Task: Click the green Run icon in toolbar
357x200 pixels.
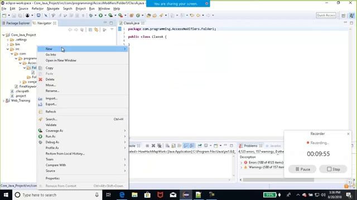Action: pyautogui.click(x=100, y=16)
